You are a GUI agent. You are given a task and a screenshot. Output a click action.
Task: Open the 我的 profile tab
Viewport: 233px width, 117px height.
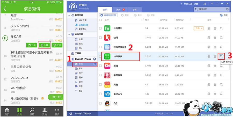point(45,112)
